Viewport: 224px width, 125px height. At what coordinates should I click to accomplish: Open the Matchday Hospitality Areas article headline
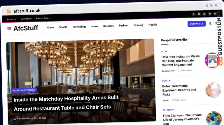pyautogui.click(x=66, y=103)
